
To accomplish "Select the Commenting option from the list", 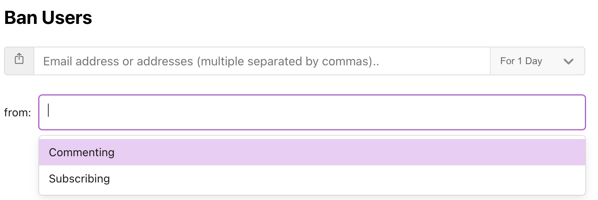I will click(x=312, y=152).
